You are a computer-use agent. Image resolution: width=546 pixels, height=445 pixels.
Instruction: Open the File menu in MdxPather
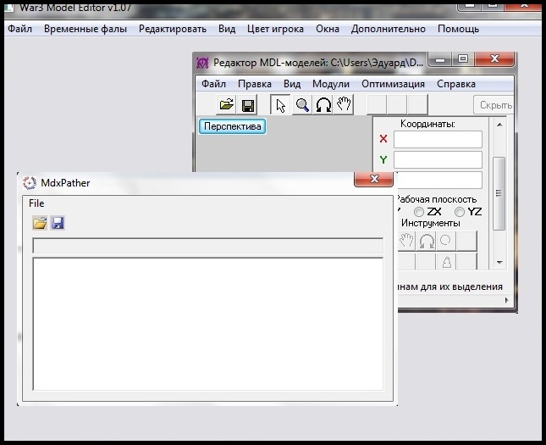click(x=36, y=203)
